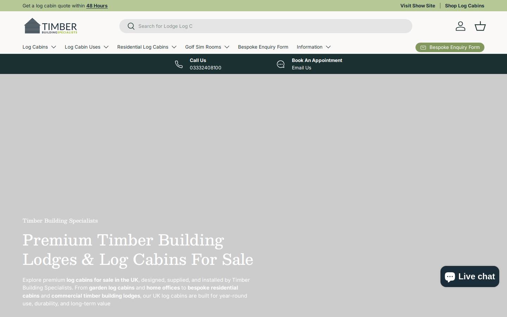
Task: Click Book An Appointment
Action: [317, 60]
